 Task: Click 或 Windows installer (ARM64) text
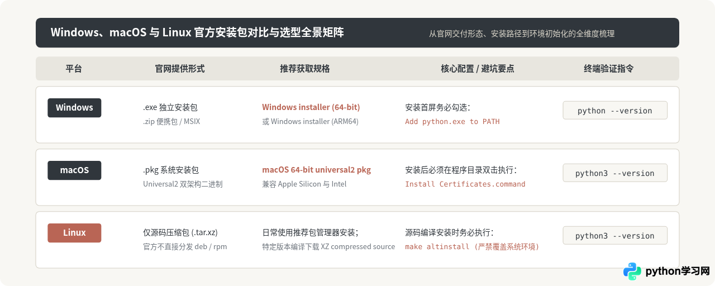(310, 121)
